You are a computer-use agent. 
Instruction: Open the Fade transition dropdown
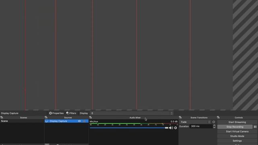pos(195,122)
